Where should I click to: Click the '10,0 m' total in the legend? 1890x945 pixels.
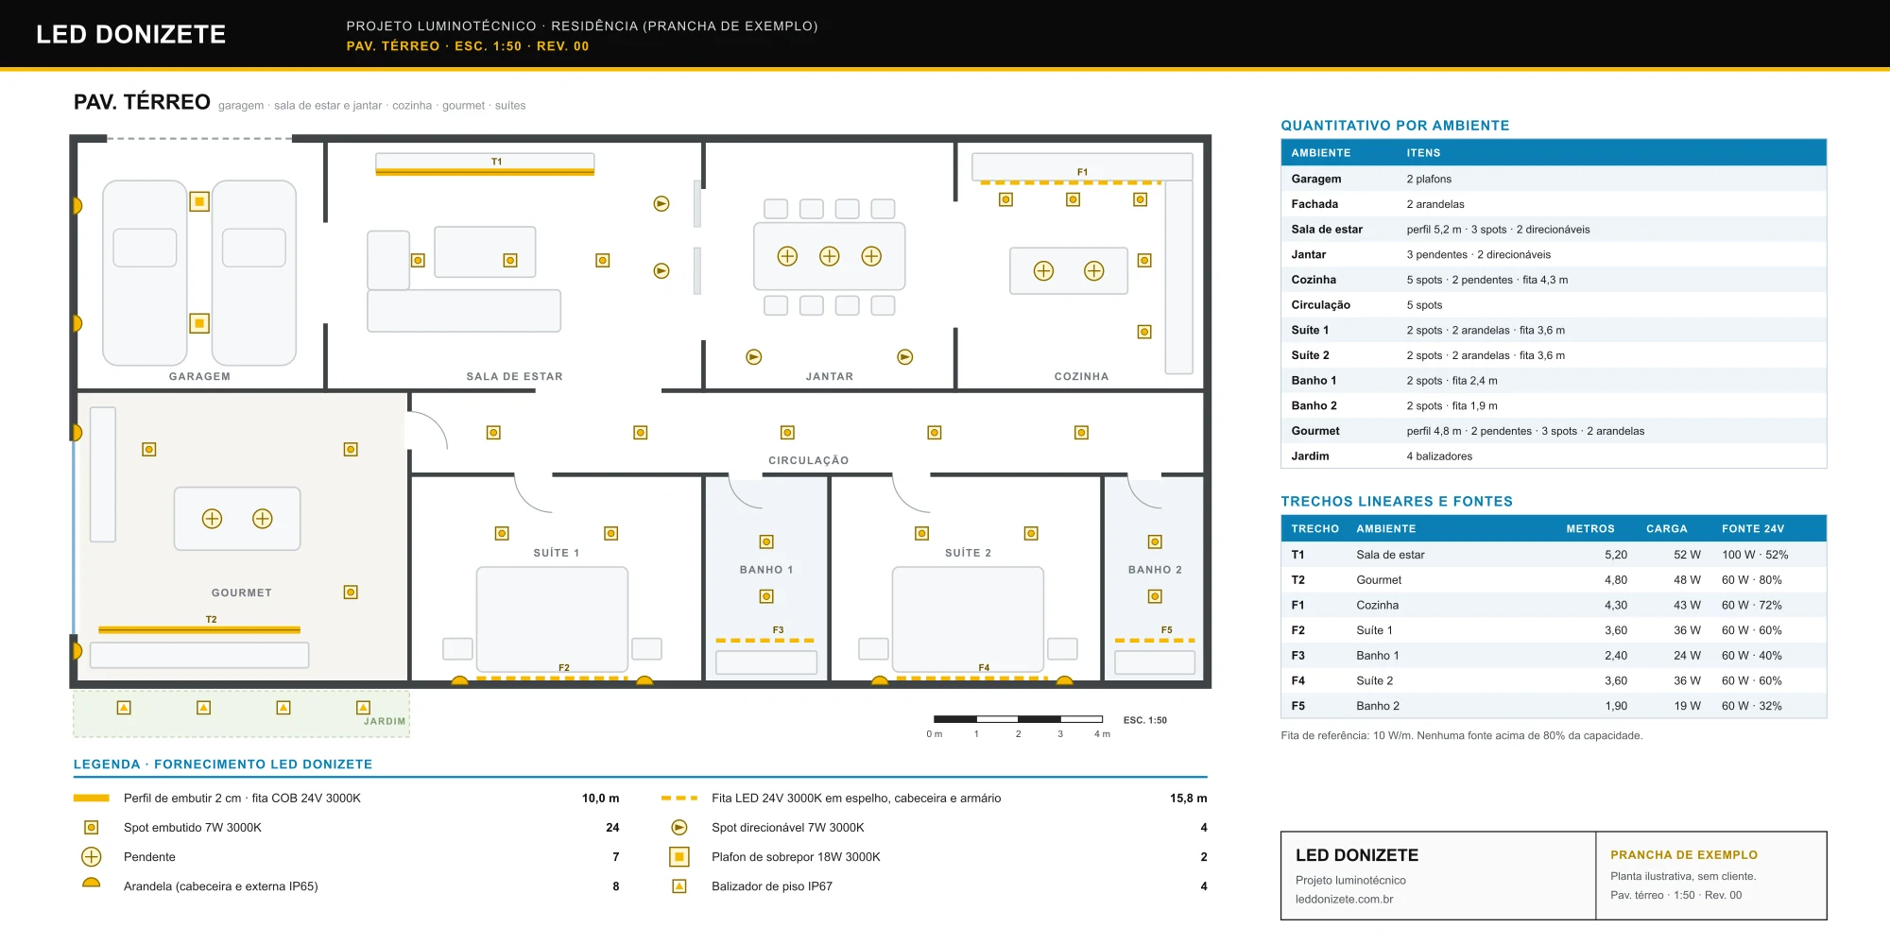pos(601,799)
